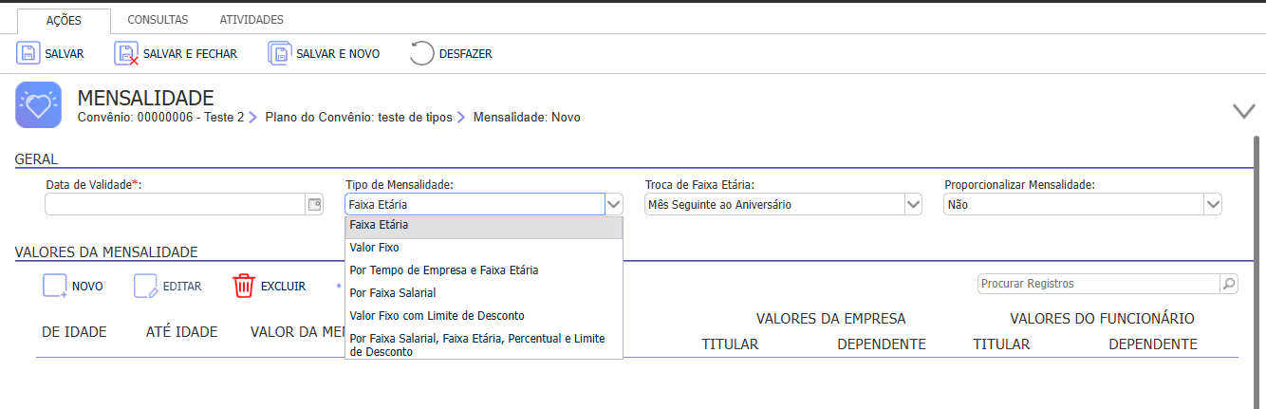1266x409 pixels.
Task: Click the Editar pencil icon
Action: pyautogui.click(x=145, y=286)
